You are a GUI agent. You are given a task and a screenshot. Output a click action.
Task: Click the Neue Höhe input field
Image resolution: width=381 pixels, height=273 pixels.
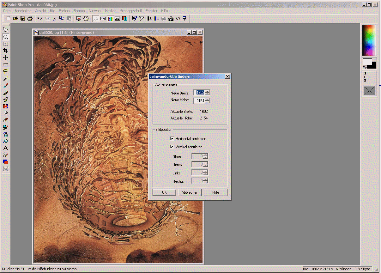click(x=199, y=101)
